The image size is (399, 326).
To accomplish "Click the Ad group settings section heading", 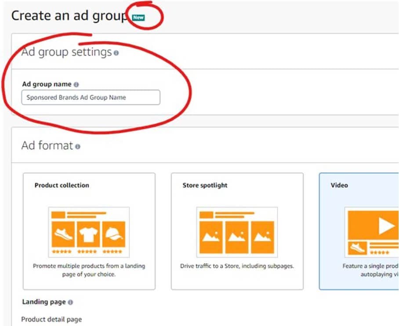I will pyautogui.click(x=66, y=52).
